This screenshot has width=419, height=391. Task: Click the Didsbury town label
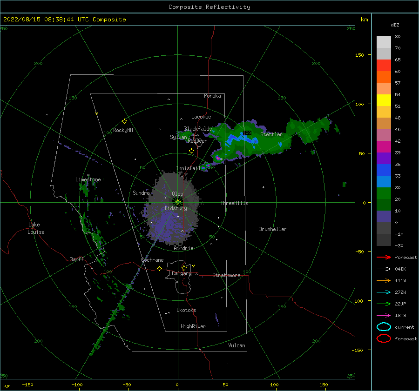click(176, 208)
